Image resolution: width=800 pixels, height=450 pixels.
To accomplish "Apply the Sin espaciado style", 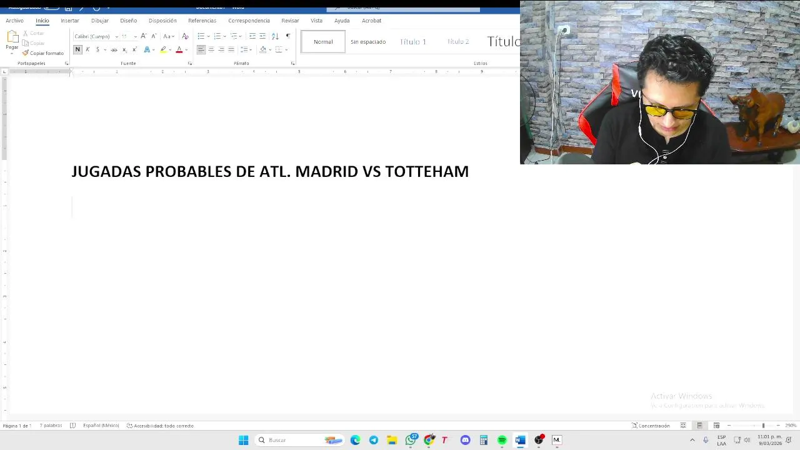I will point(368,42).
